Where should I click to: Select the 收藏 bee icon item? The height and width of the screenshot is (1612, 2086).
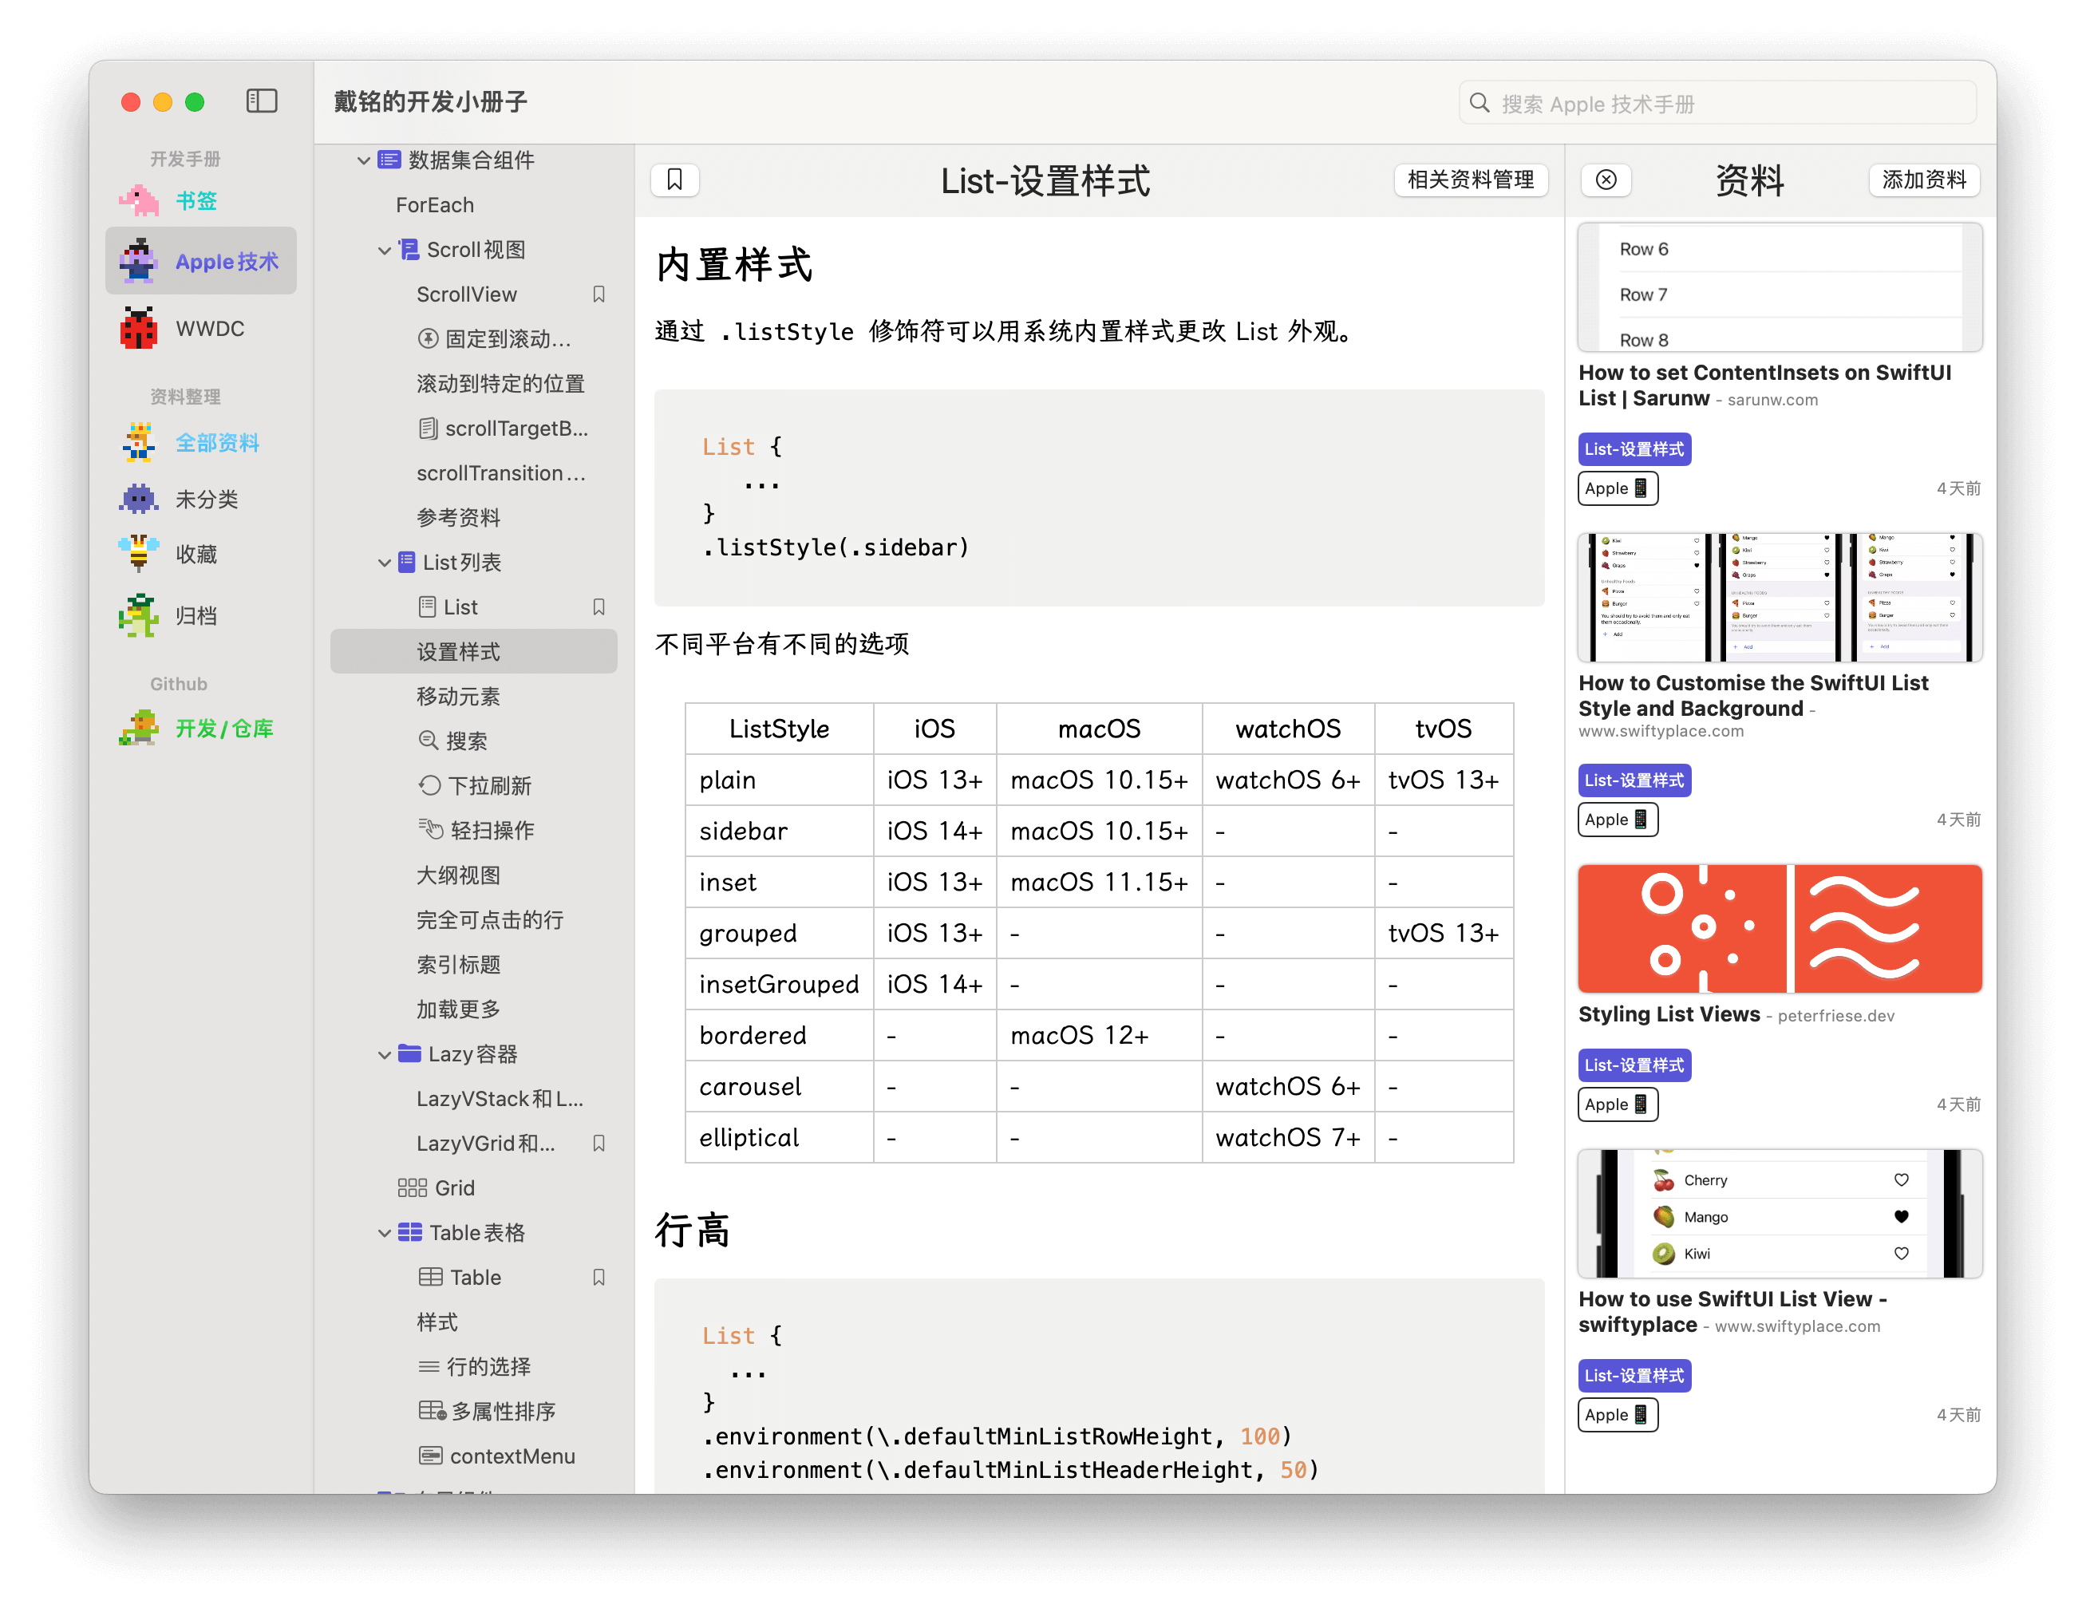tap(196, 554)
